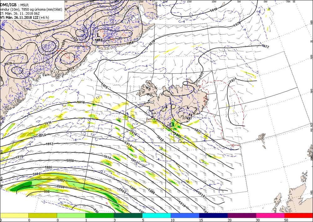
Task: Click the navy 15 mm legend swatch
Action: click(x=213, y=215)
